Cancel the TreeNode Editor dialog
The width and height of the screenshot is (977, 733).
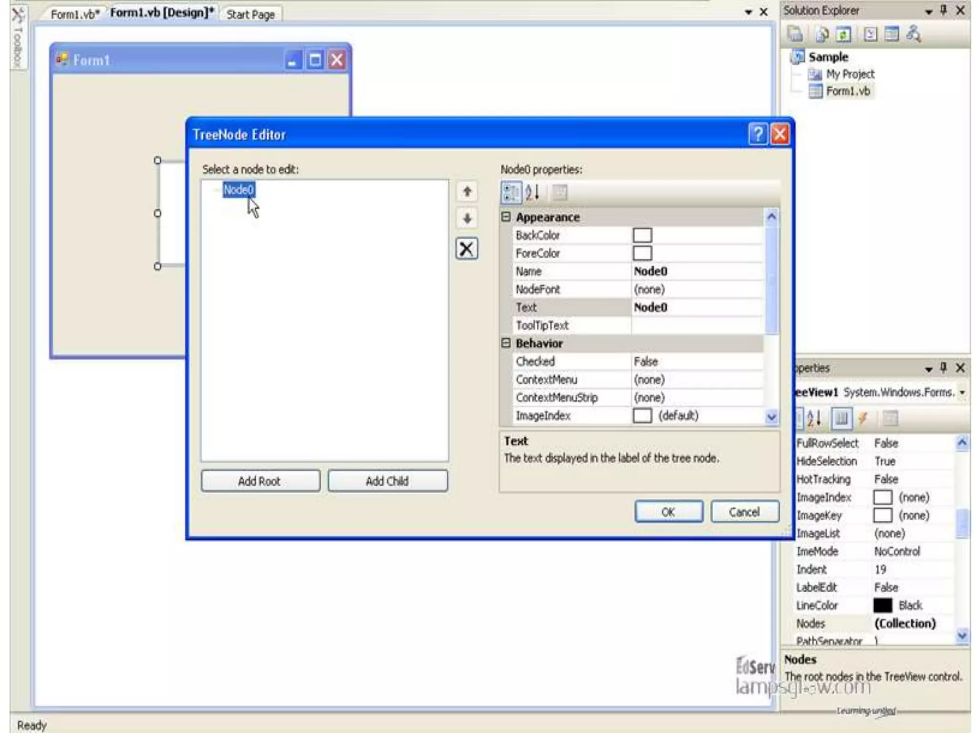[745, 512]
